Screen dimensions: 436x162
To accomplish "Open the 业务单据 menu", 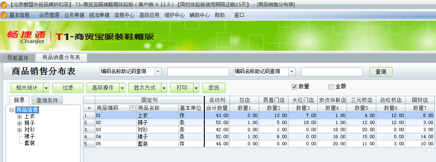I will (74, 15).
